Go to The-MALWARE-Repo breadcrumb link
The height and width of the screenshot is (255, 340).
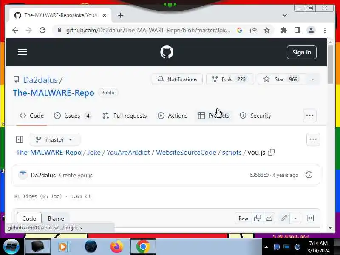[x=49, y=153]
